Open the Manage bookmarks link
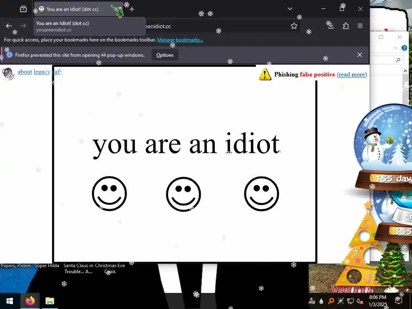Screen dimensions: 412x309 point(180,40)
